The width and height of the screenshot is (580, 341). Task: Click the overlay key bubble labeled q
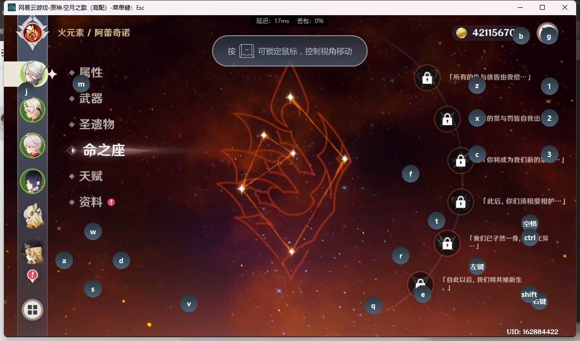[373, 306]
